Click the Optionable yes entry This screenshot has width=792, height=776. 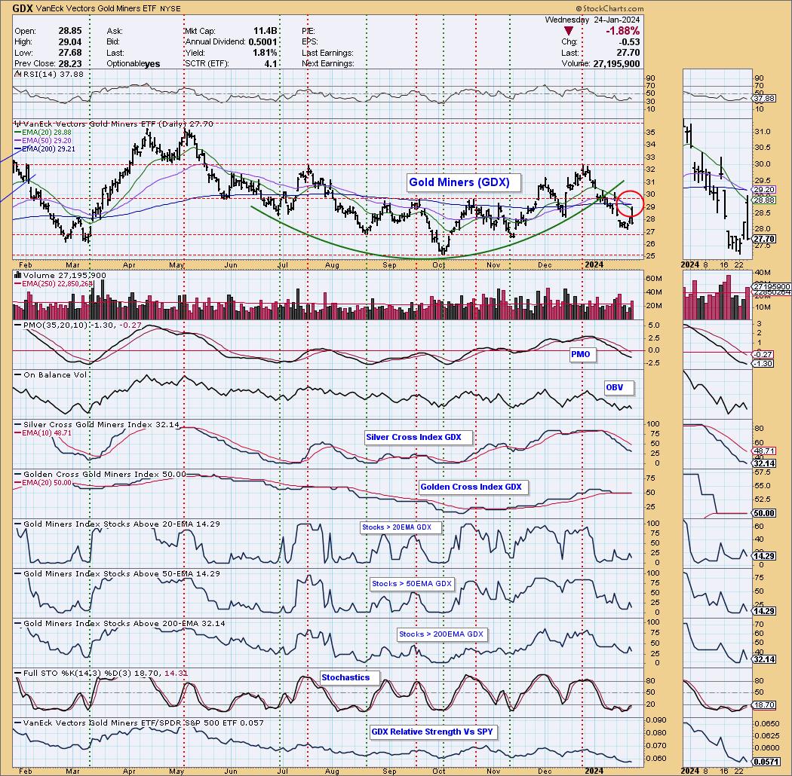click(134, 63)
